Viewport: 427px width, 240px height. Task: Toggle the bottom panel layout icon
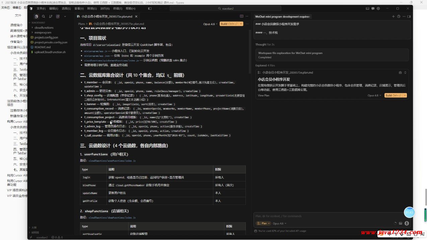point(367,8)
